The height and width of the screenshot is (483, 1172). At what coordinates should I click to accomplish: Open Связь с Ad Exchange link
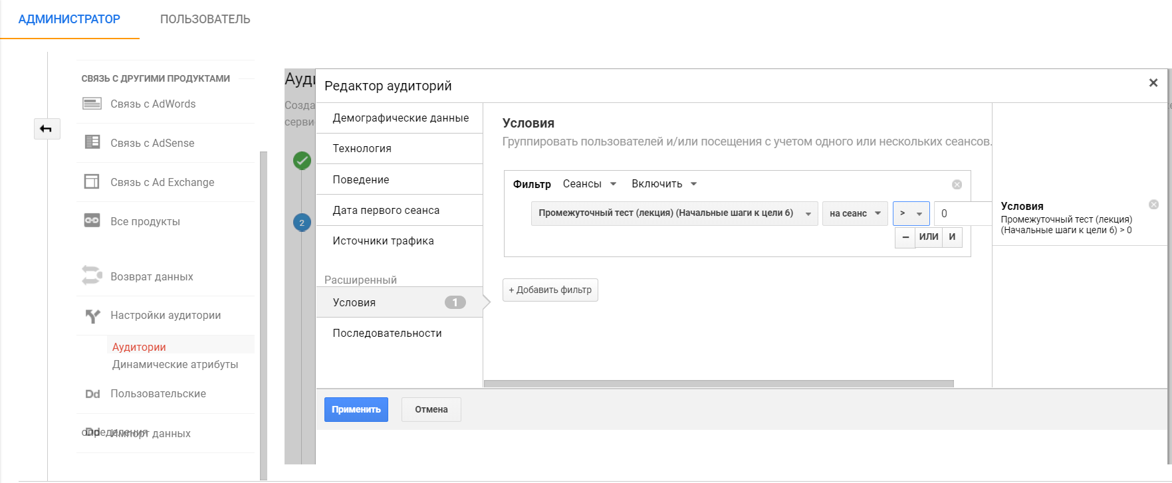[162, 182]
